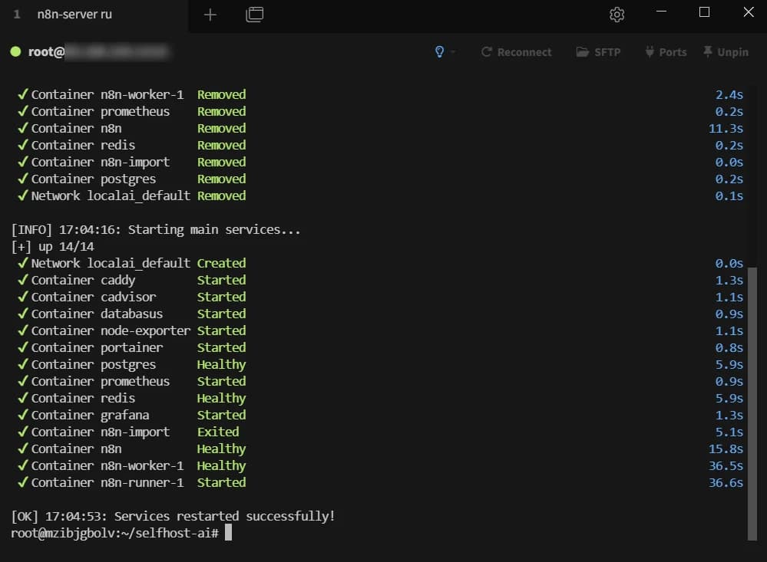The width and height of the screenshot is (767, 562).
Task: Expand the lightbulb dropdown arrow
Action: coord(453,52)
